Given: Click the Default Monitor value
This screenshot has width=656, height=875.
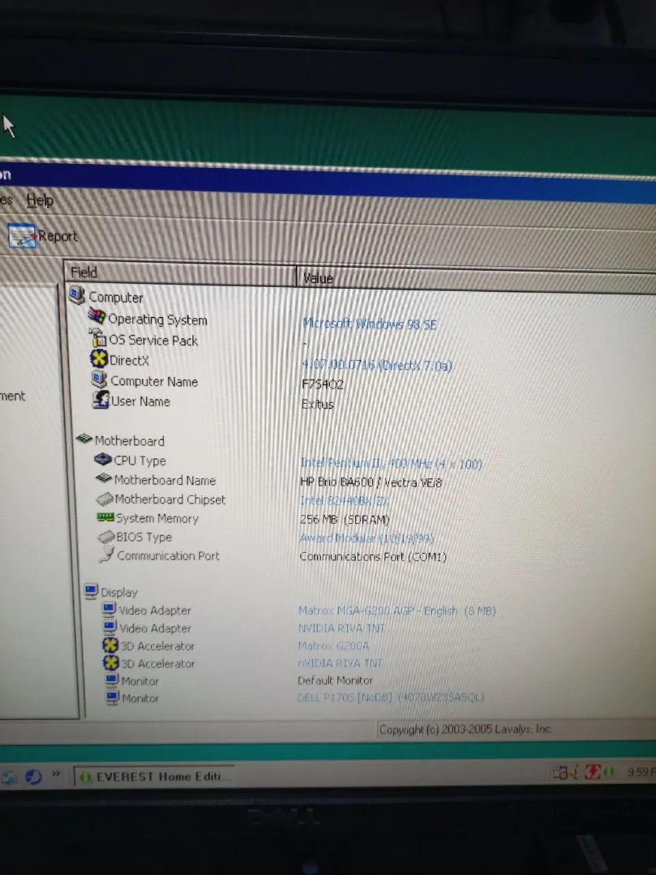Looking at the screenshot, I should click(x=336, y=680).
